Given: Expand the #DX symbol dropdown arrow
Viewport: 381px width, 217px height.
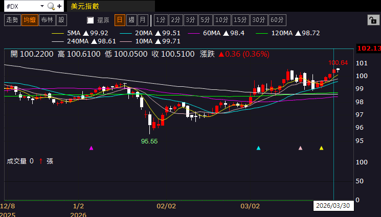Looking at the screenshot, I should (x=42, y=6).
